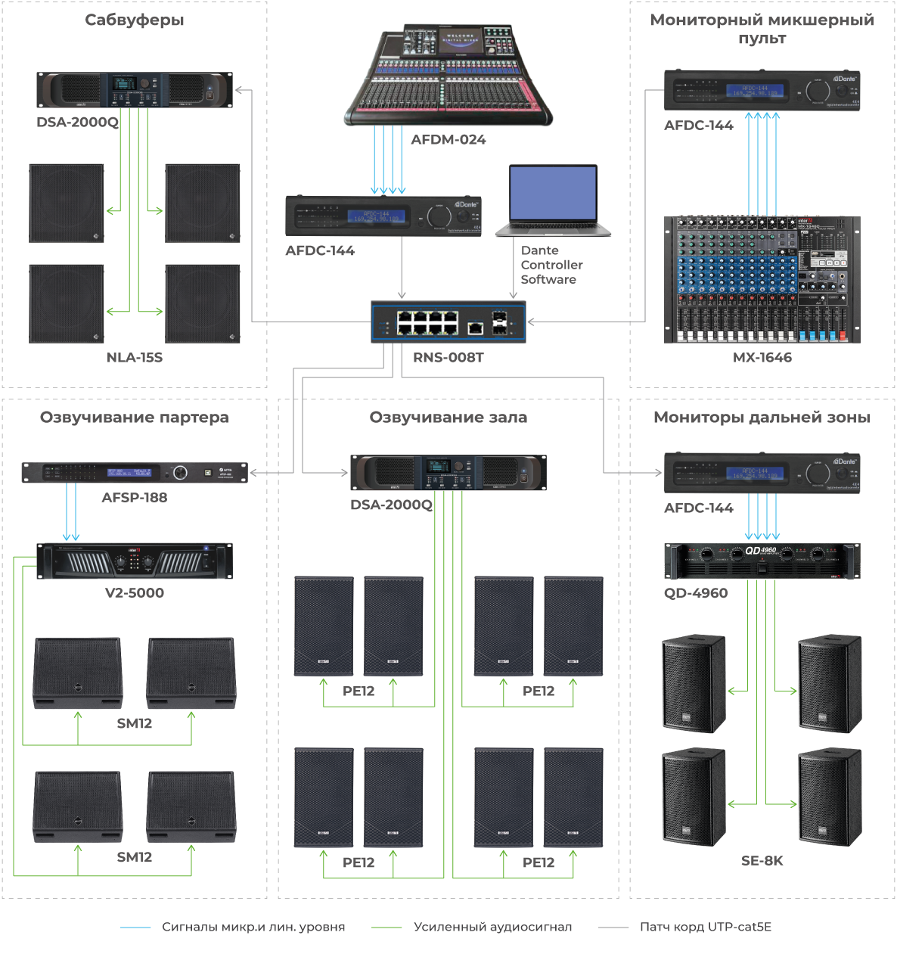Select the "QD-4960" label
Screen dimensions: 897x954
click(696, 592)
